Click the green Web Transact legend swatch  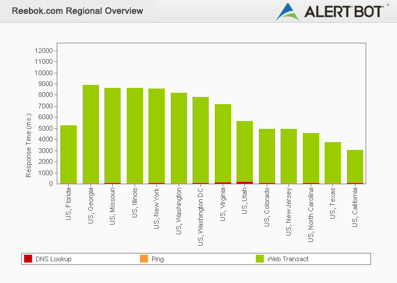260,259
